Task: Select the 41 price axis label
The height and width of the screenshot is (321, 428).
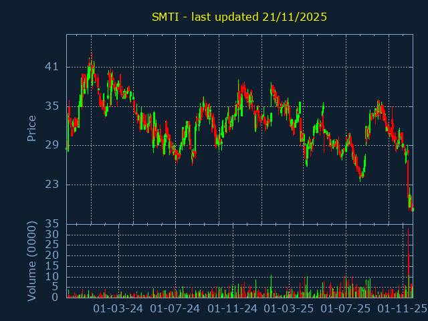Action: click(52, 67)
